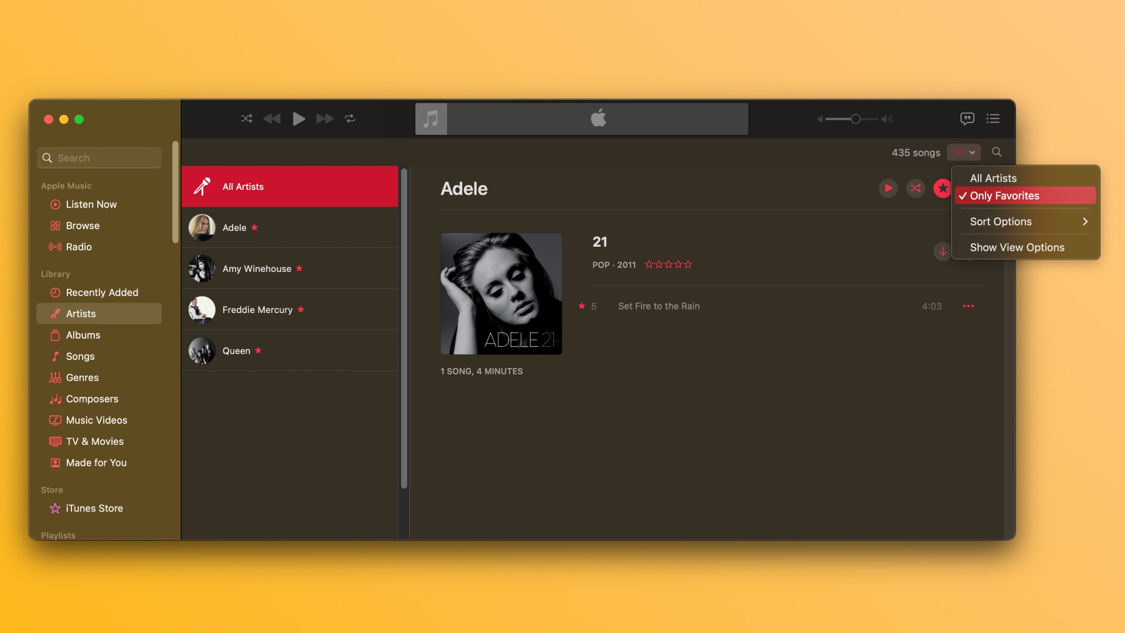
Task: Click the queue/list view icon
Action: click(x=993, y=118)
